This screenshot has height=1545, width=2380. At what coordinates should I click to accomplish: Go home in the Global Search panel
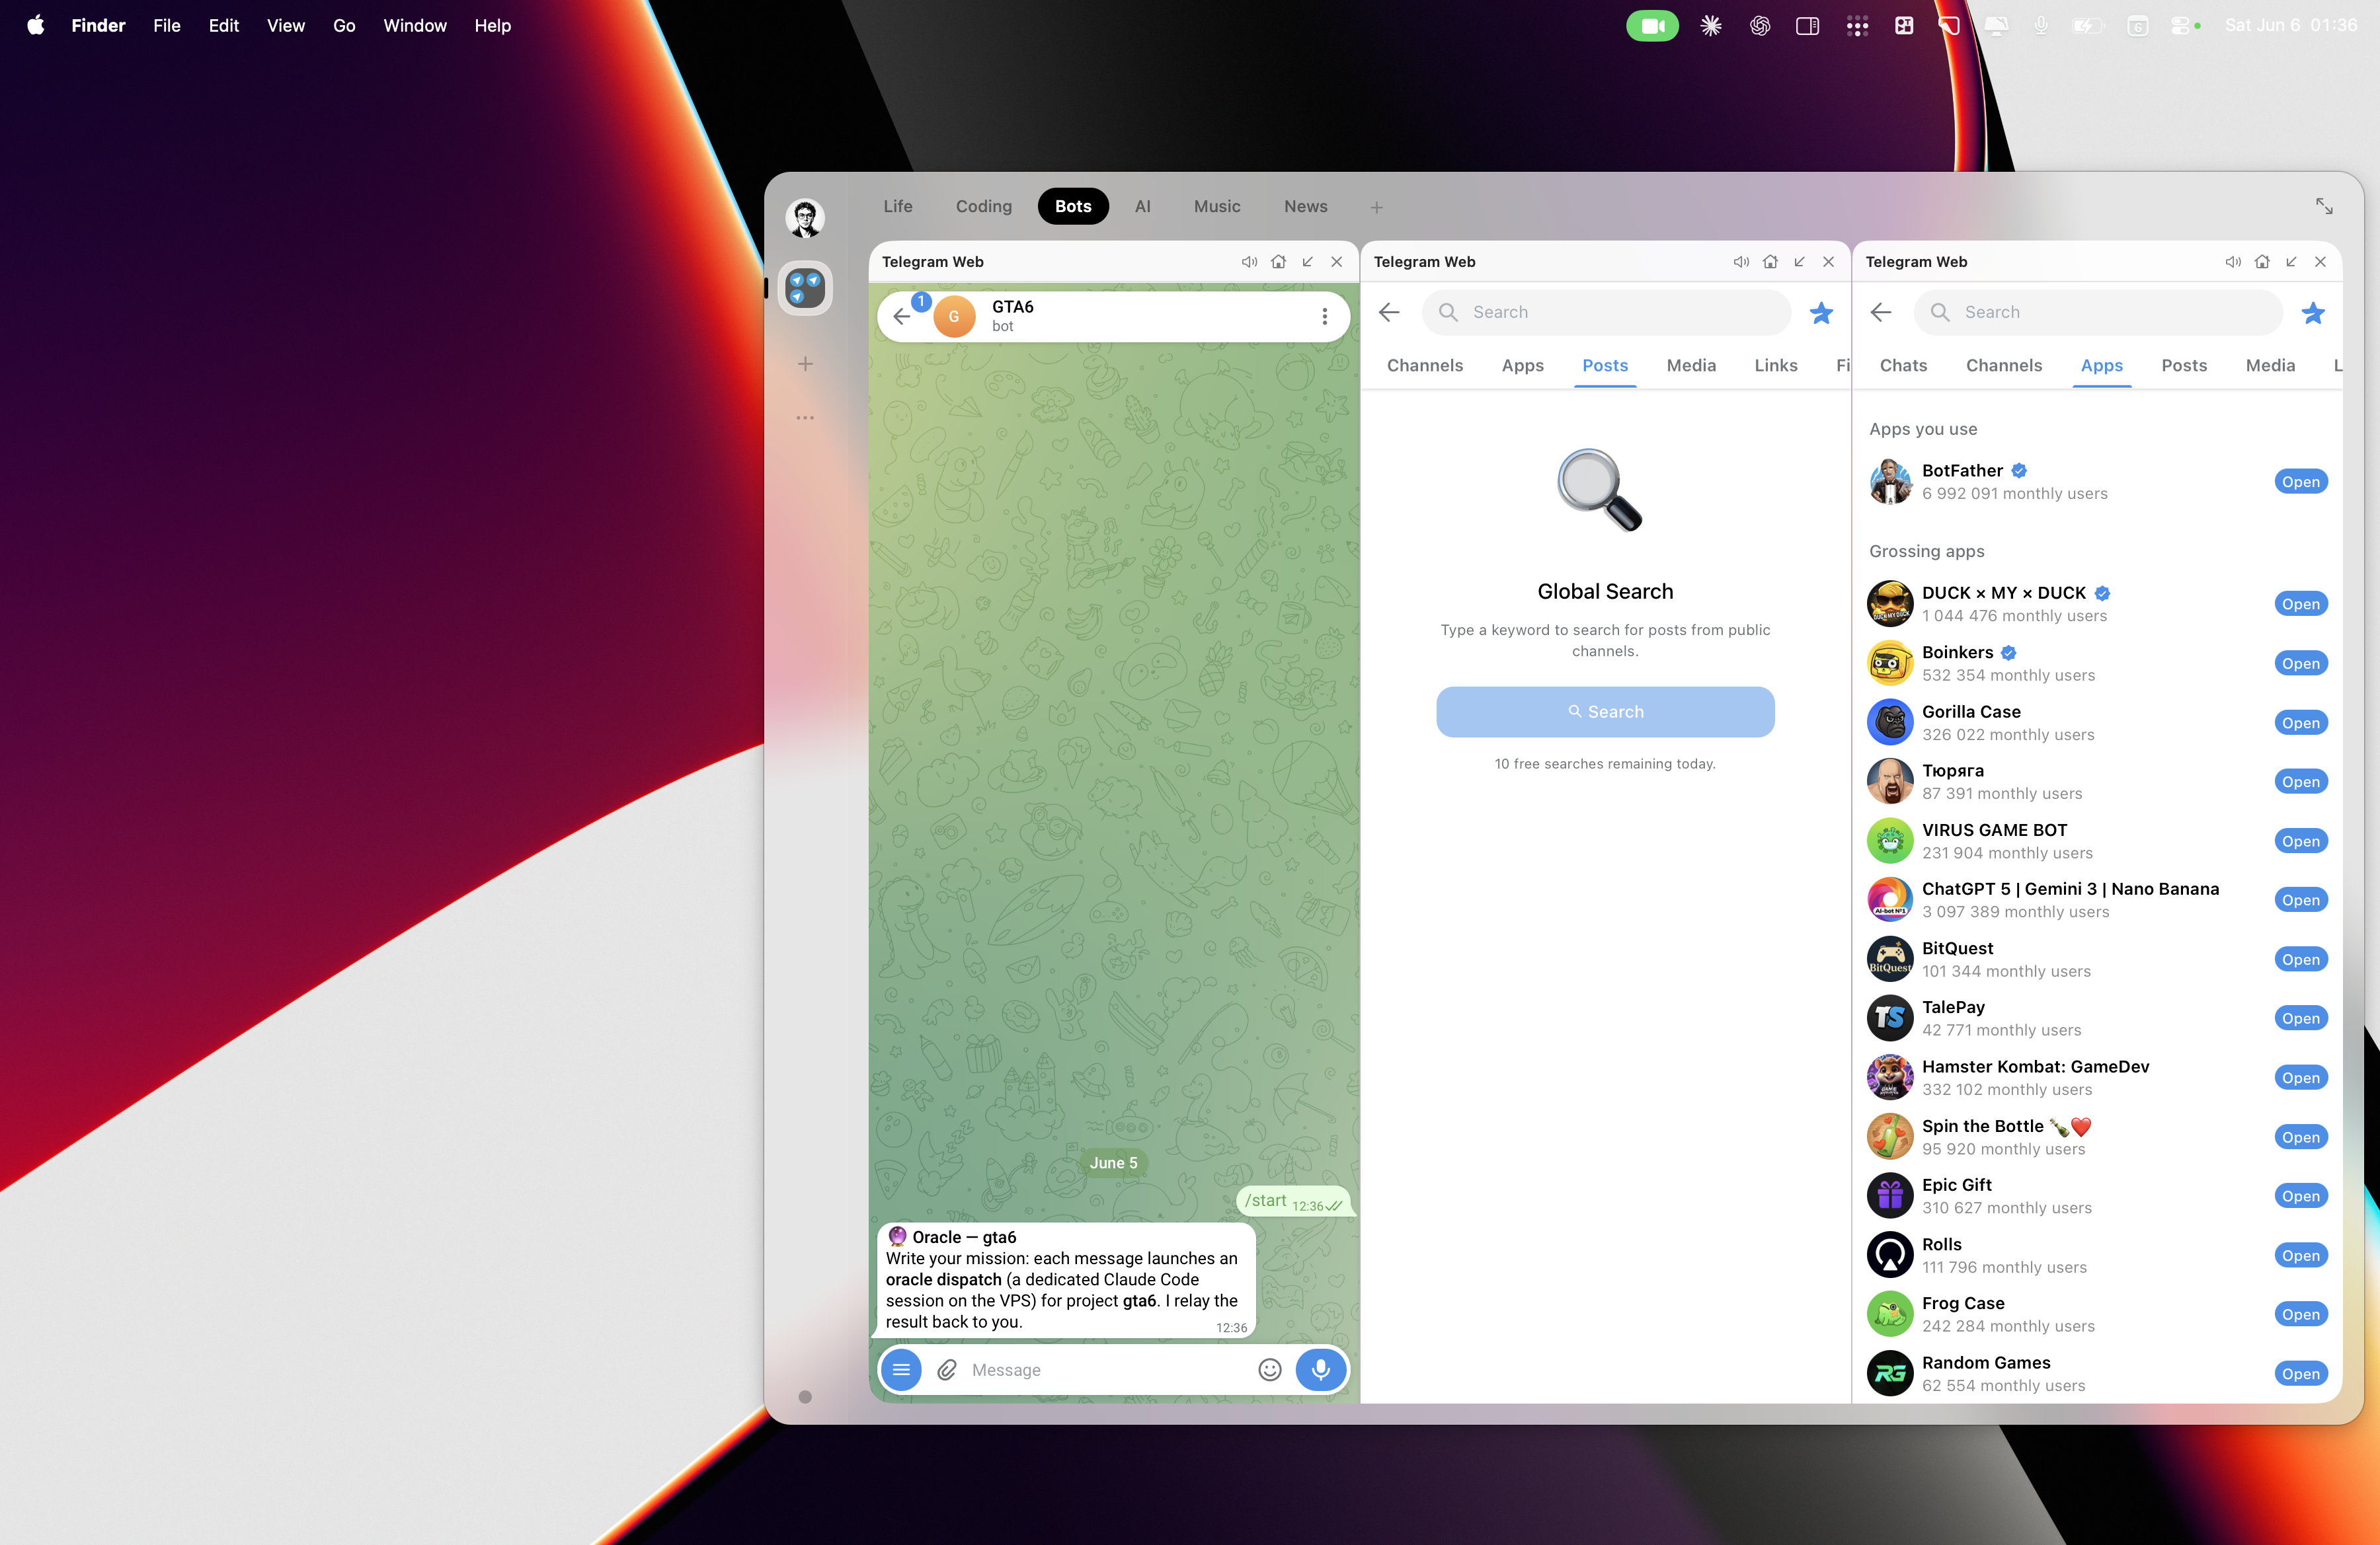[x=1770, y=262]
